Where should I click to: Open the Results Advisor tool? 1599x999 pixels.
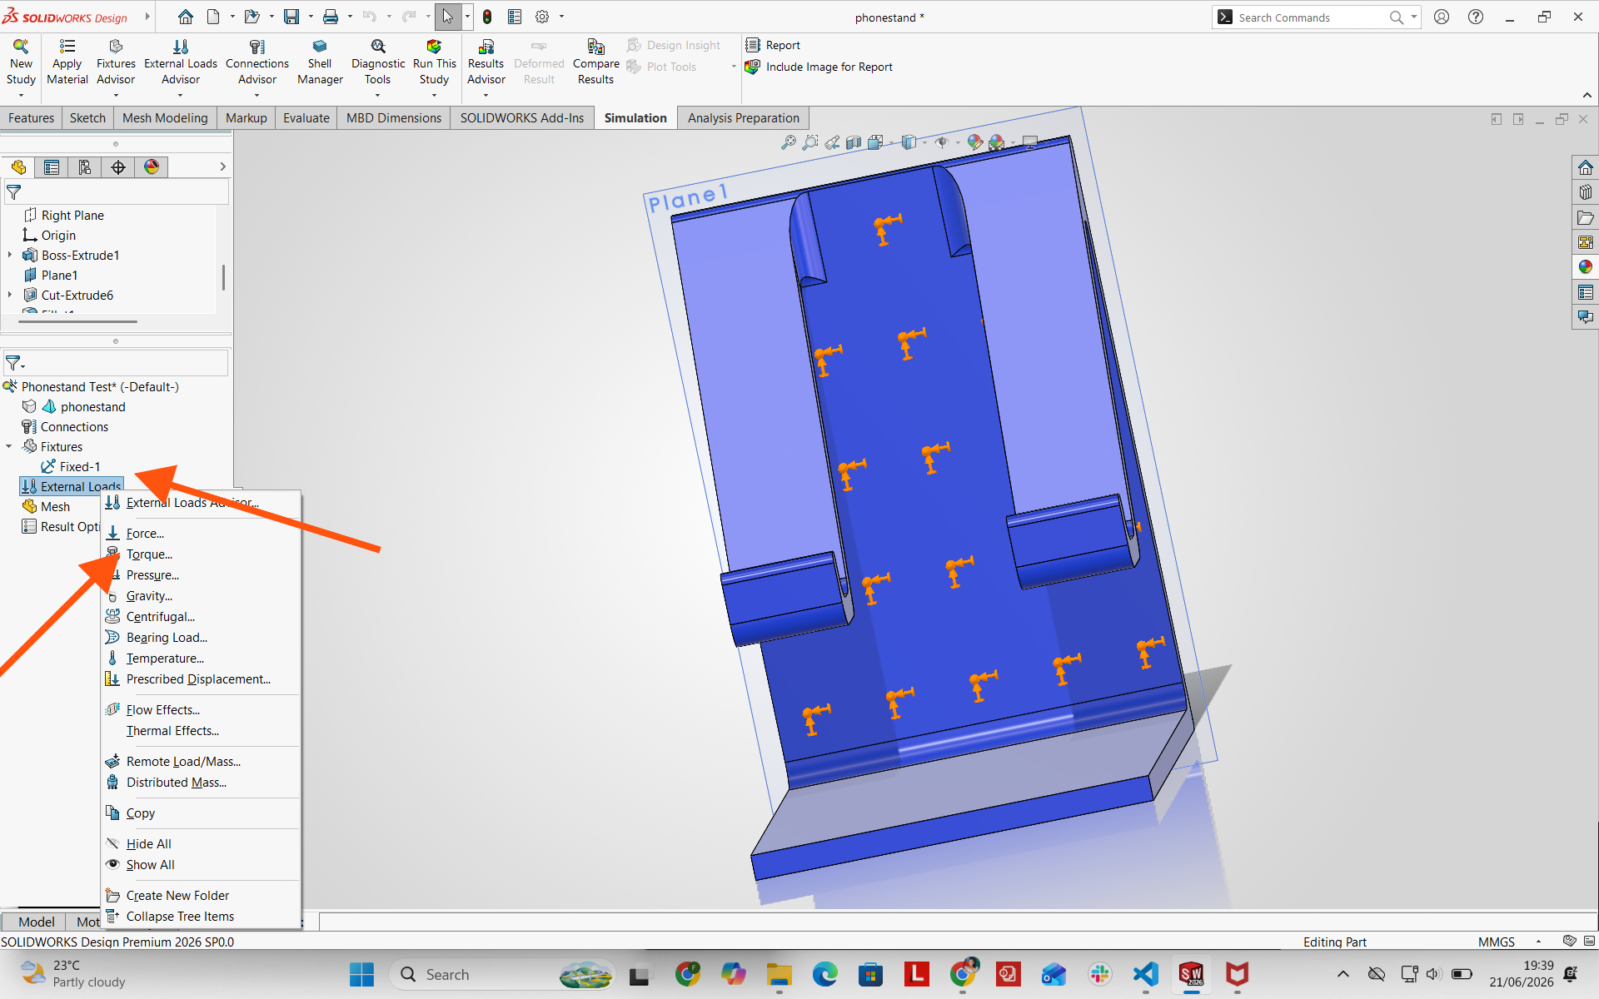(x=486, y=62)
